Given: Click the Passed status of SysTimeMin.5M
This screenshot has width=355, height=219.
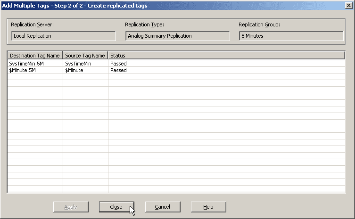Looking at the screenshot, I should (x=118, y=64).
